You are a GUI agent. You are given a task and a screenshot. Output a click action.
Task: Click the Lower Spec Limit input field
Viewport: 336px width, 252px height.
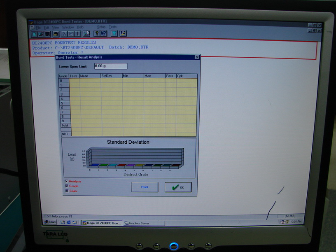(111, 66)
